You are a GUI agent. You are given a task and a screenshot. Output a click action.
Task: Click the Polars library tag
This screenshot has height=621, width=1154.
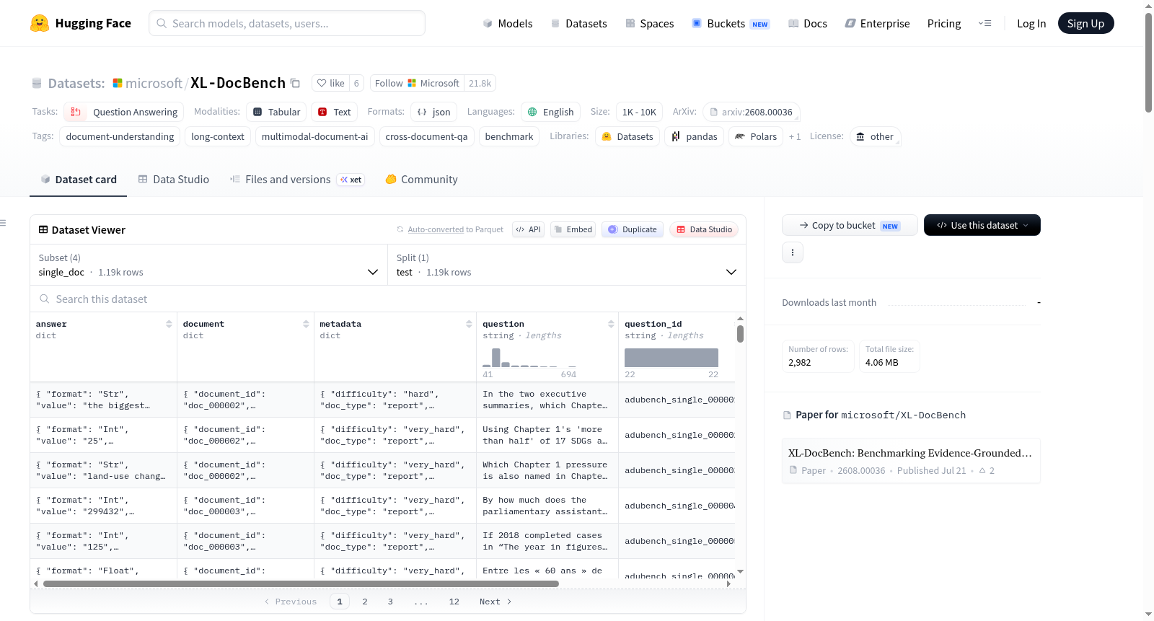click(x=757, y=136)
